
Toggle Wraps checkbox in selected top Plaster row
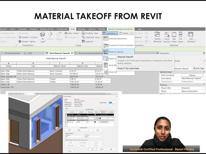95,115
